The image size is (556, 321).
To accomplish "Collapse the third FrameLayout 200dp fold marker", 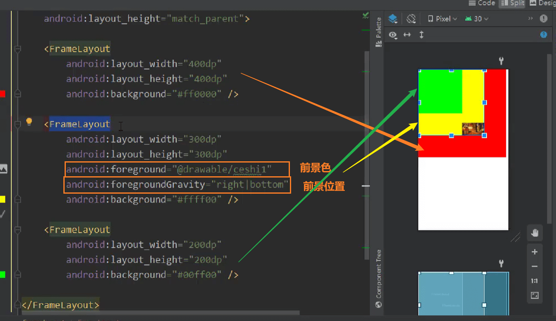I will (17, 230).
